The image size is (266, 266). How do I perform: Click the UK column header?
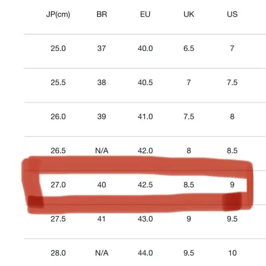coord(189,14)
